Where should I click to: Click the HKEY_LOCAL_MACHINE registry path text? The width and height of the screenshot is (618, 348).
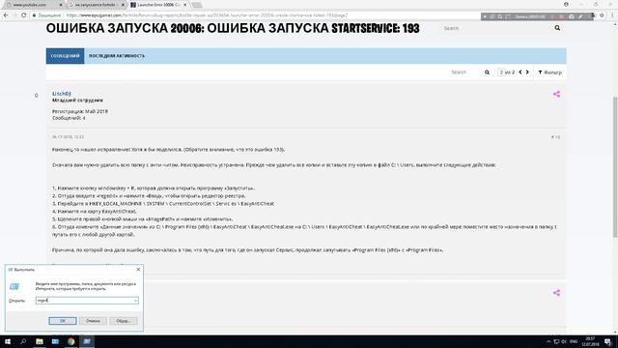click(x=182, y=204)
